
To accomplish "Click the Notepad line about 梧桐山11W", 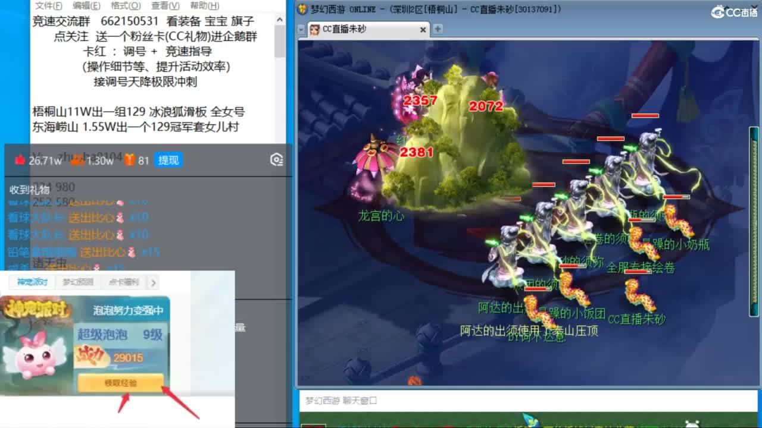I will pos(139,112).
